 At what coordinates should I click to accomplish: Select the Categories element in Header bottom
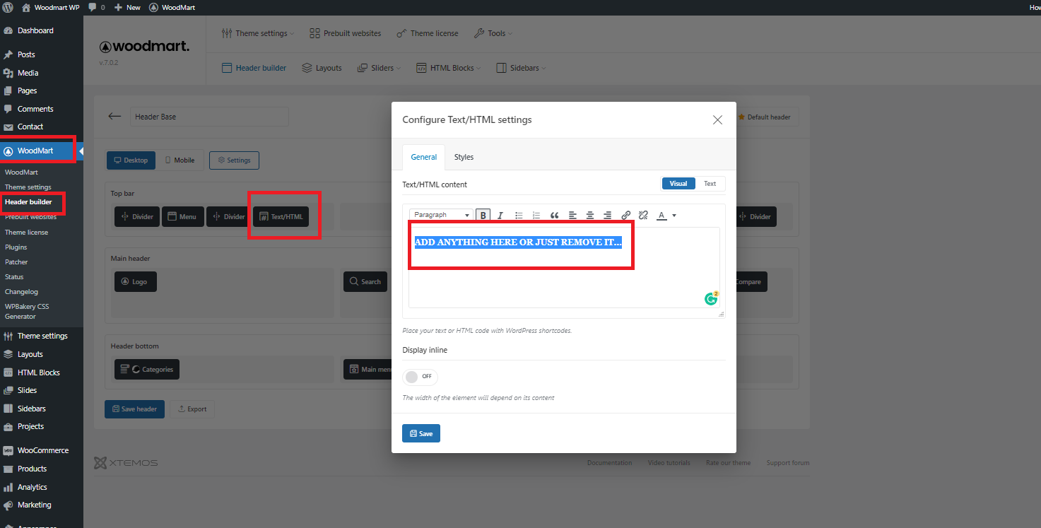(147, 369)
